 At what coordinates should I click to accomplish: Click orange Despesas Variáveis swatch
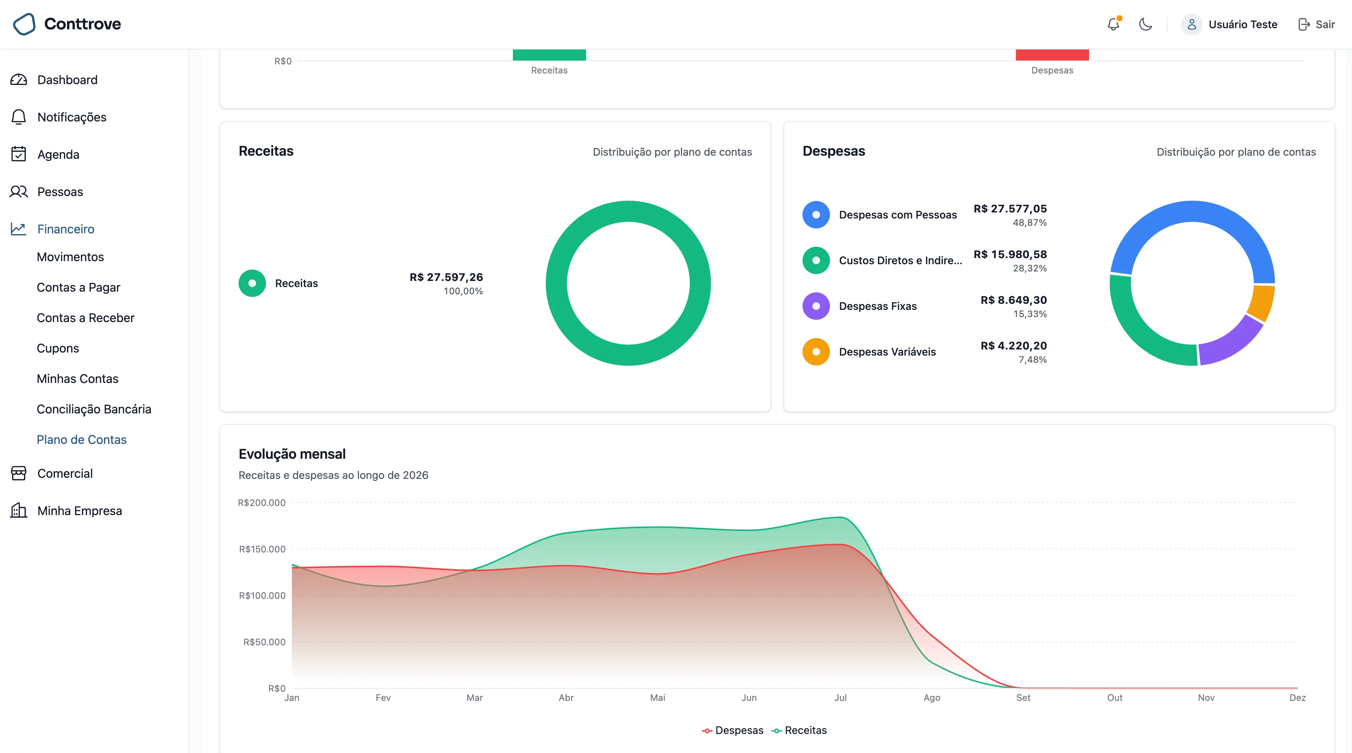tap(815, 351)
